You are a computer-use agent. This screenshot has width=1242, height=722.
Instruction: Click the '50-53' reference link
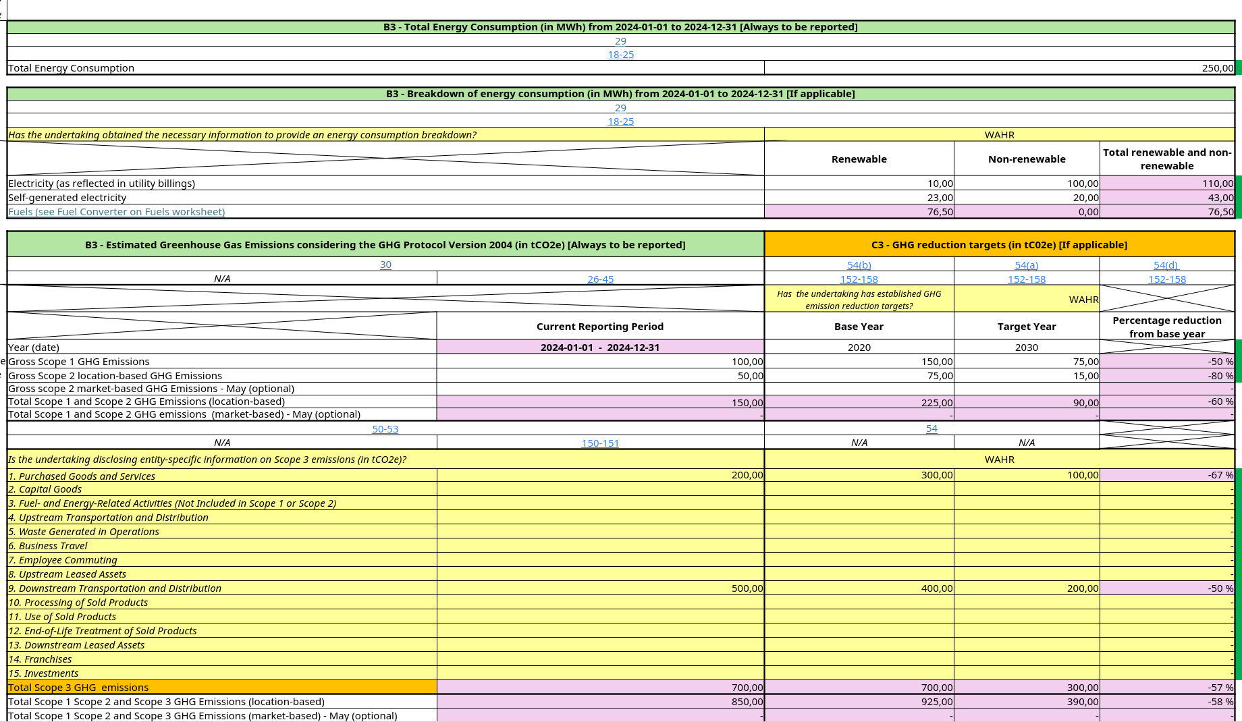(x=385, y=429)
